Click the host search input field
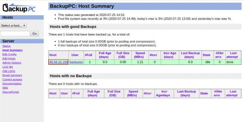Image resolution: width=244 pixels, height=122 pixels. 15,34
